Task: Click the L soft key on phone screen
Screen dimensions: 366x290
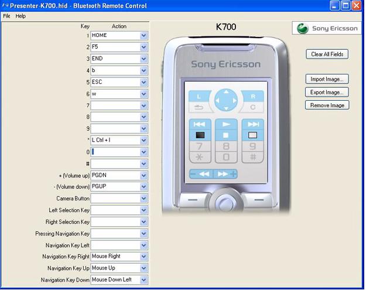Action: coord(199,96)
